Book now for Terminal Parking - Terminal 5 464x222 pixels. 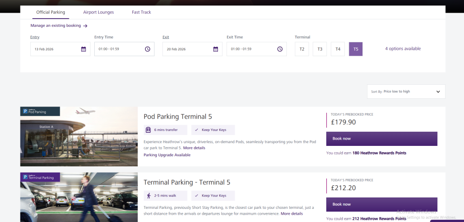(382, 204)
